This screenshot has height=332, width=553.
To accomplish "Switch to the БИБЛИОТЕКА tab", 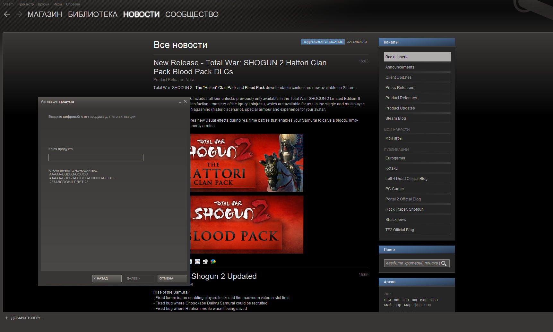I will [x=93, y=14].
